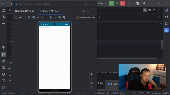The image size is (170, 95).
Task: Click the Live Edit disabled warning
Action: point(86,17)
